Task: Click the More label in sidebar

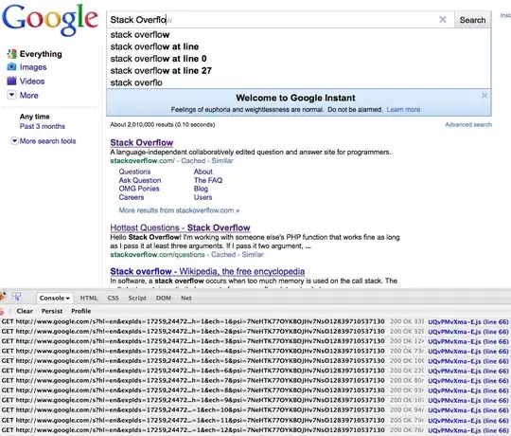Action: point(29,96)
